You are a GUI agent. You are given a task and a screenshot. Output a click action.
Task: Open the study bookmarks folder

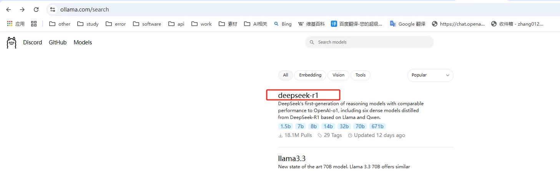[x=88, y=24]
